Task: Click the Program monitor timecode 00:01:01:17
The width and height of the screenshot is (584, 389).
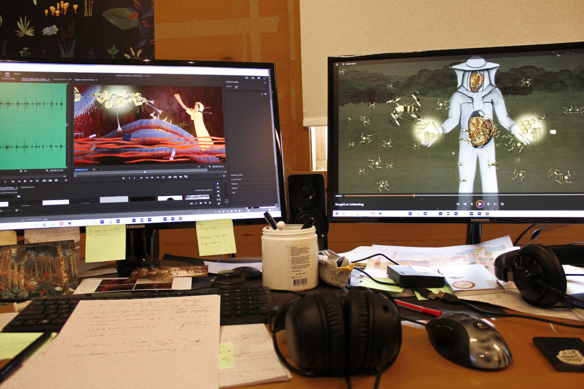Action: (x=81, y=169)
